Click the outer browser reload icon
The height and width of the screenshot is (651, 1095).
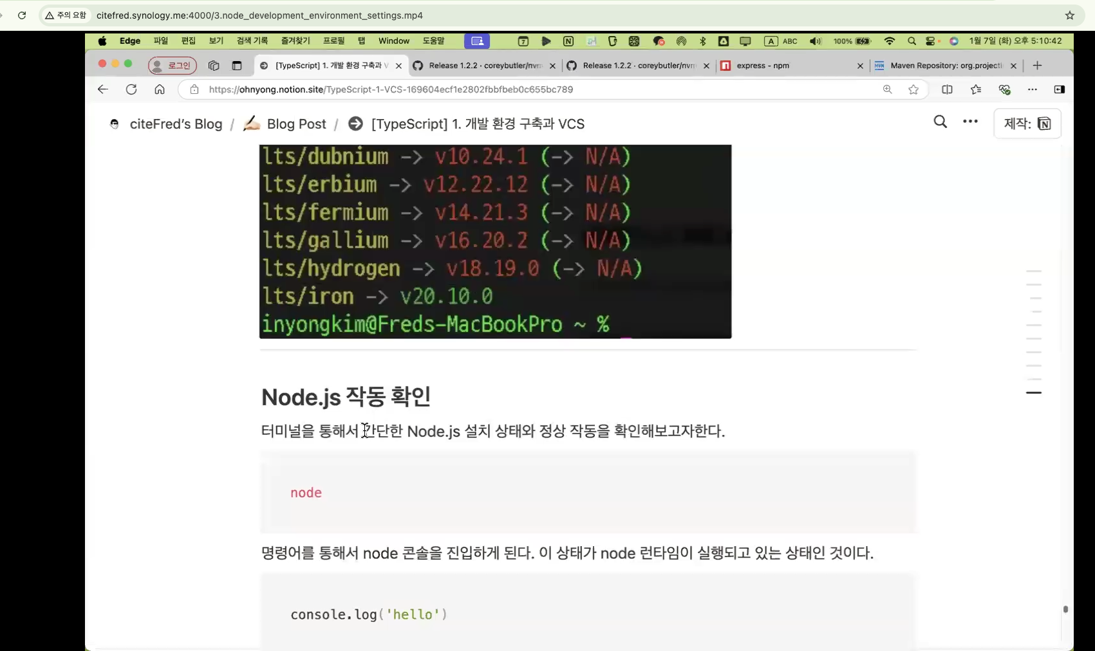pos(22,15)
